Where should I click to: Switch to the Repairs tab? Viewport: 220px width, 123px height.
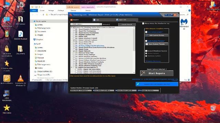tap(81, 20)
